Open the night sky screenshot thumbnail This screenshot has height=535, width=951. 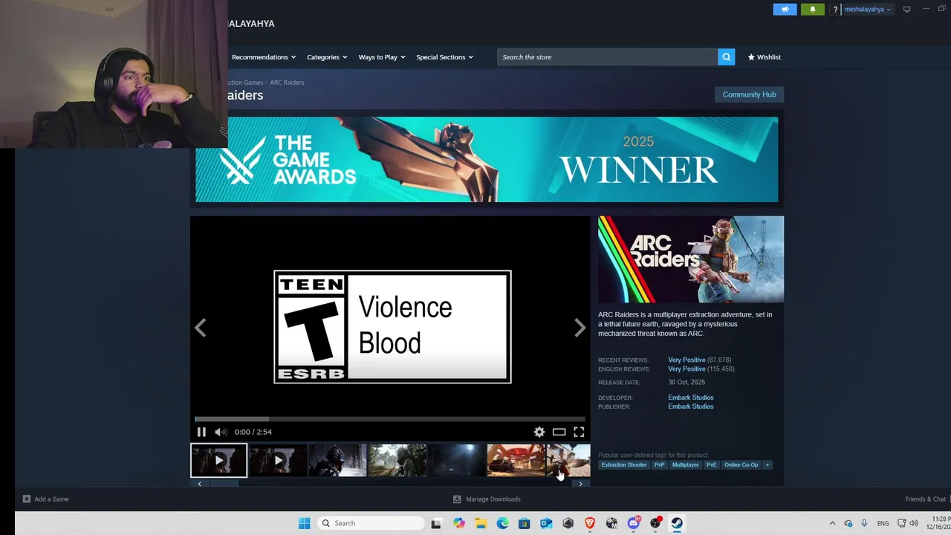pyautogui.click(x=456, y=461)
